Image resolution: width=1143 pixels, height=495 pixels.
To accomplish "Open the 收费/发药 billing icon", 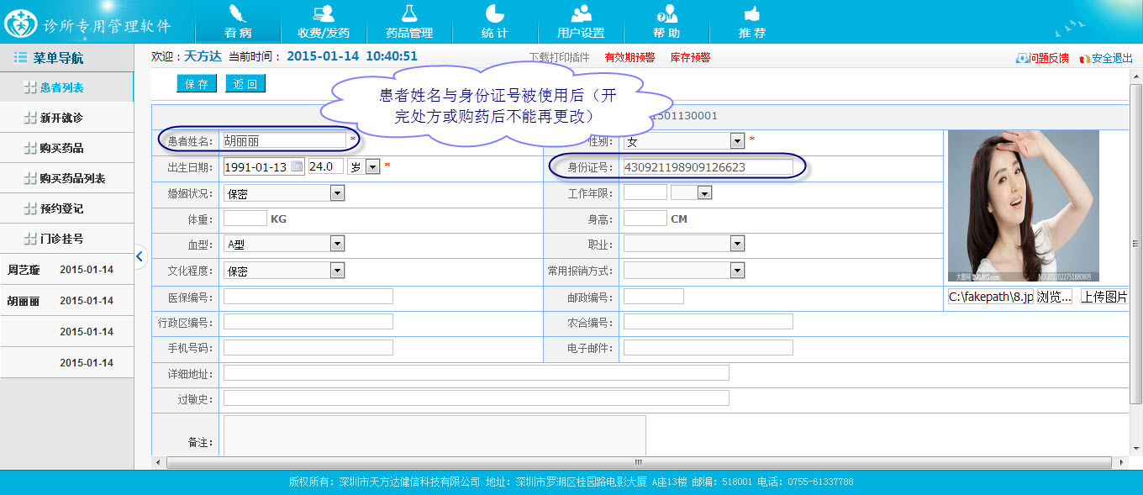I will coord(324,14).
